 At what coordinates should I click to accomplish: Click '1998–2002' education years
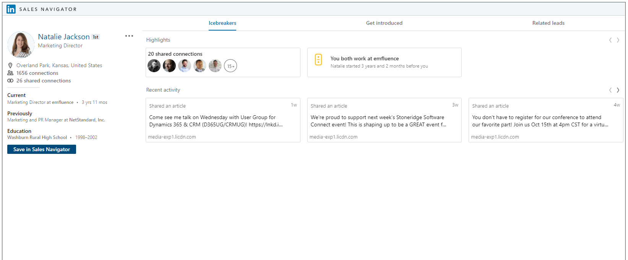tap(86, 137)
